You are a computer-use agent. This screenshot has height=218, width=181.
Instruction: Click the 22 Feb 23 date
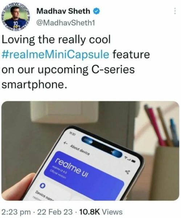click(x=55, y=212)
